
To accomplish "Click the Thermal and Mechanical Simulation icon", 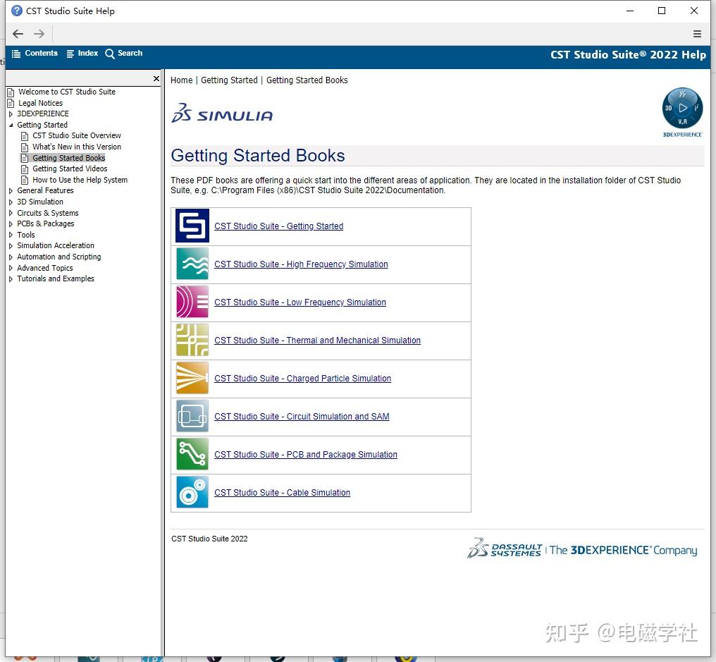I will tap(191, 340).
